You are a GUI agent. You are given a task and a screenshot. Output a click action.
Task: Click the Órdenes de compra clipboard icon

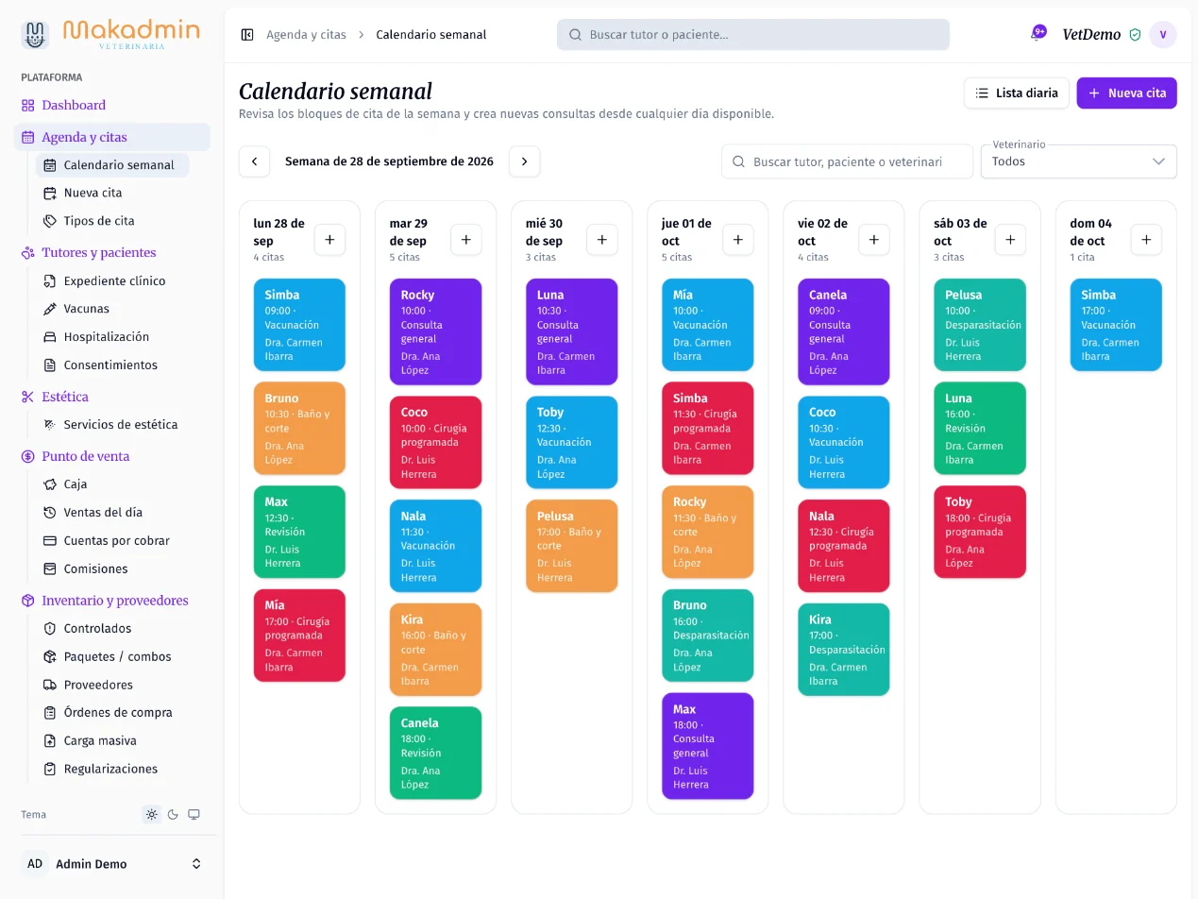pyautogui.click(x=50, y=713)
